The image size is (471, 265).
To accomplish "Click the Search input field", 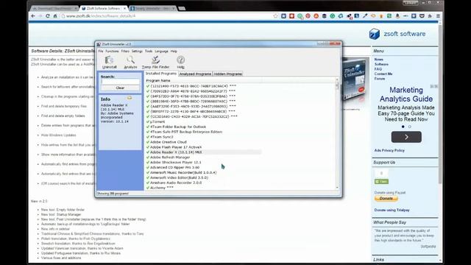I will tap(120, 82).
